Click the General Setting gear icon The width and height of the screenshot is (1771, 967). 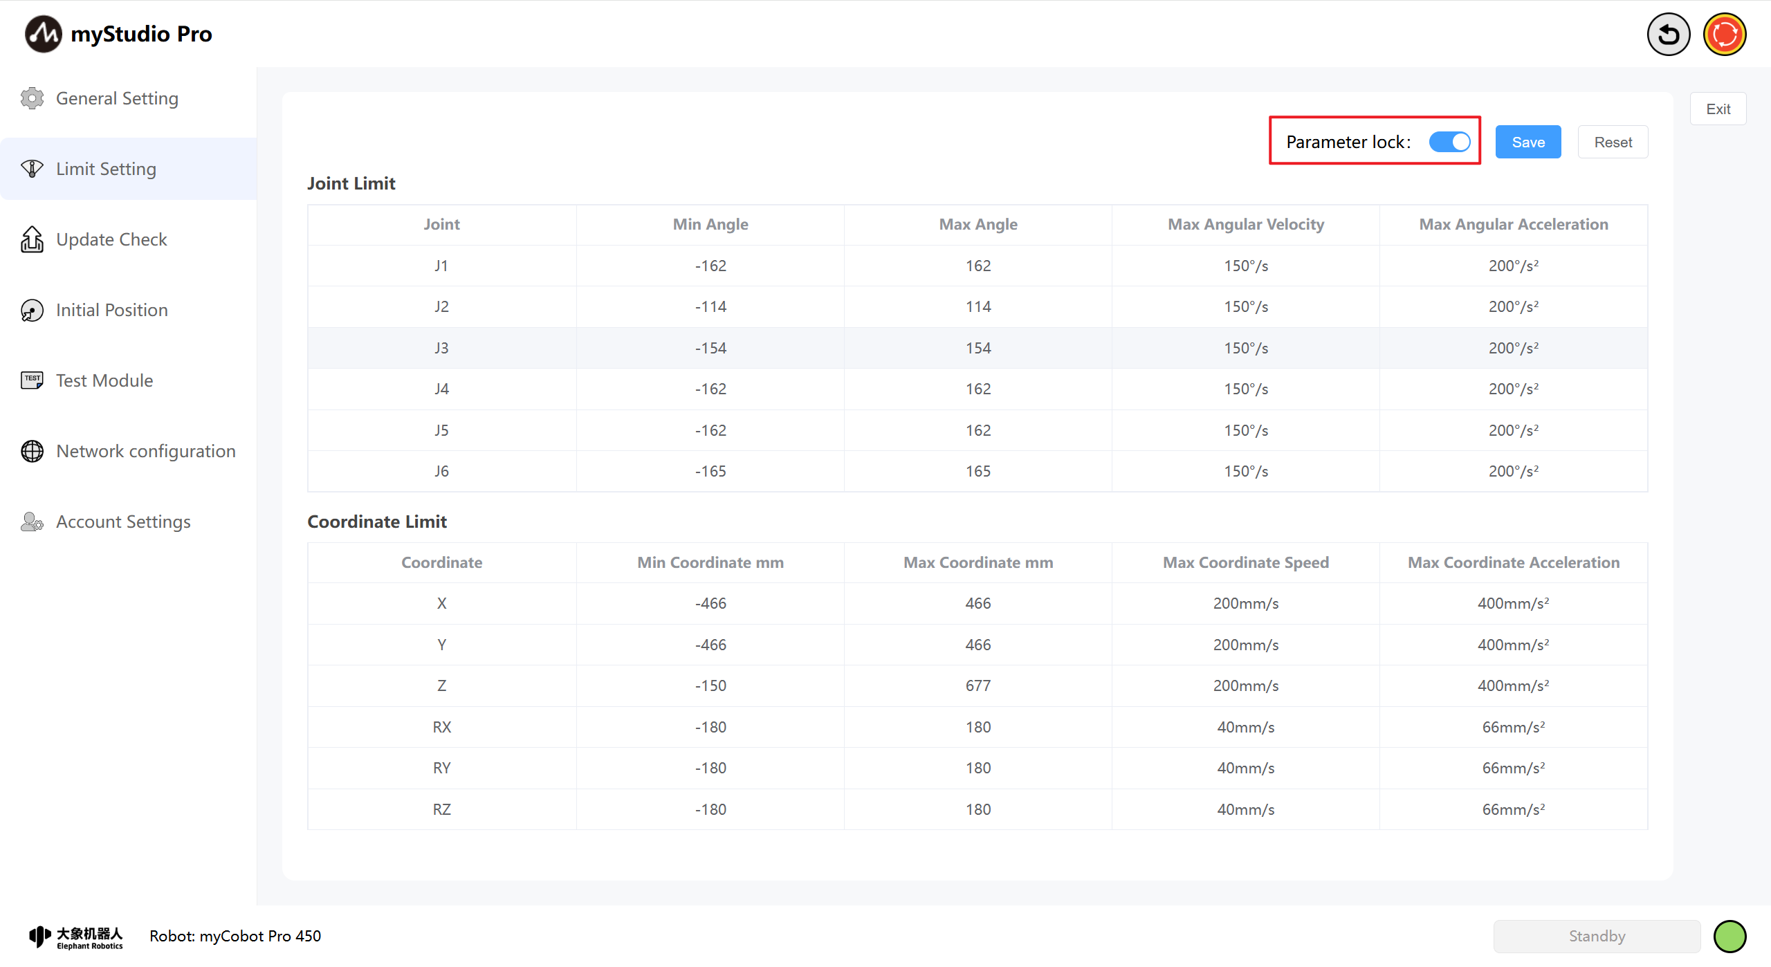click(32, 98)
